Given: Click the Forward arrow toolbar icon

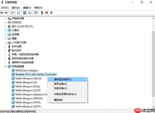Looking at the screenshot, I should pos(6,13).
